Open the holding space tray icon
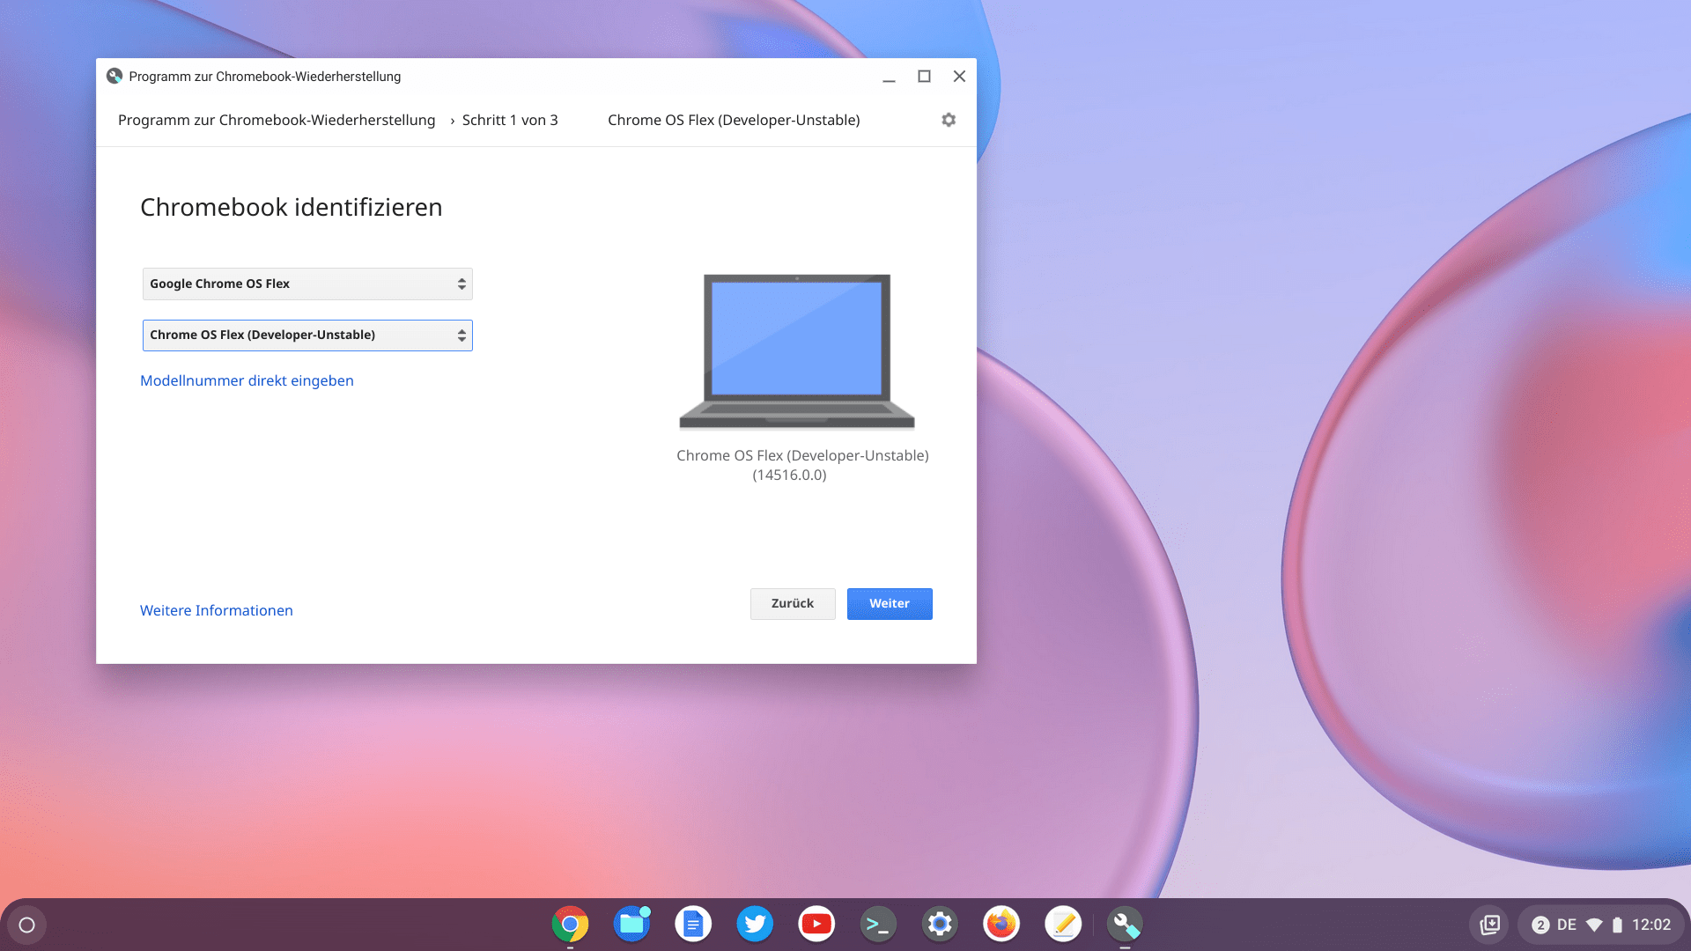The image size is (1691, 951). (1489, 925)
